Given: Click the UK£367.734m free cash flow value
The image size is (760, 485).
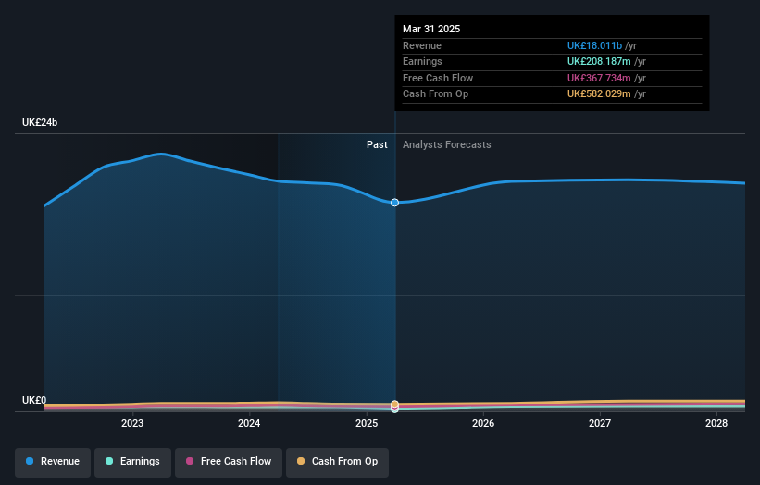Looking at the screenshot, I should click(599, 78).
